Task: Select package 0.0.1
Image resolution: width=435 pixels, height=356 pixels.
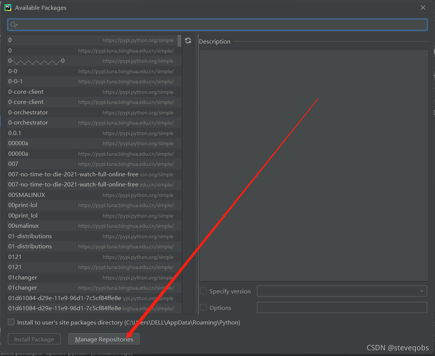Action: 94,133
